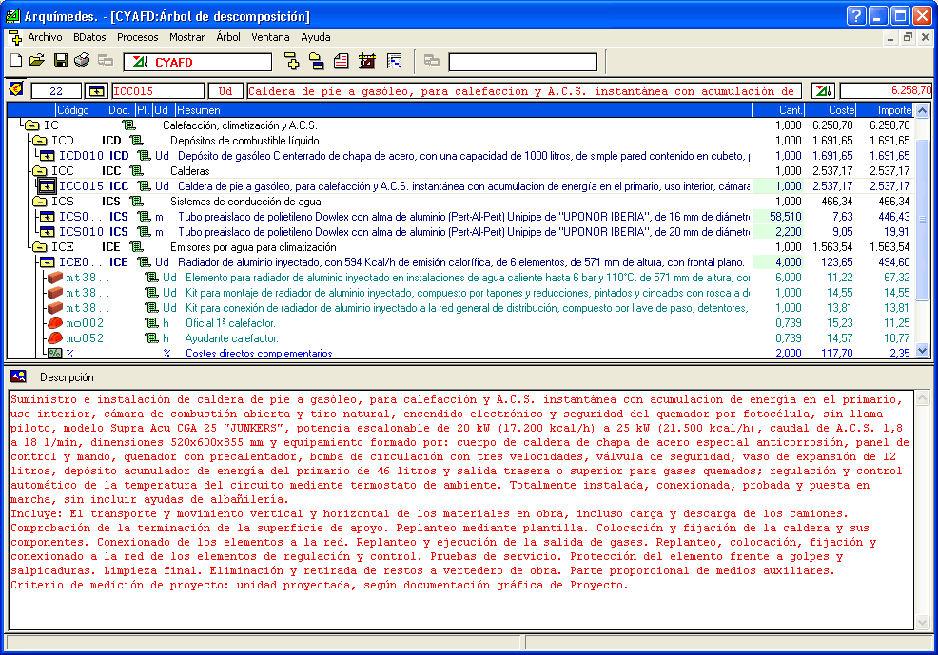Viewport: 938px width, 655px height.
Task: Expand the ICS010 item node
Action: (x=47, y=232)
